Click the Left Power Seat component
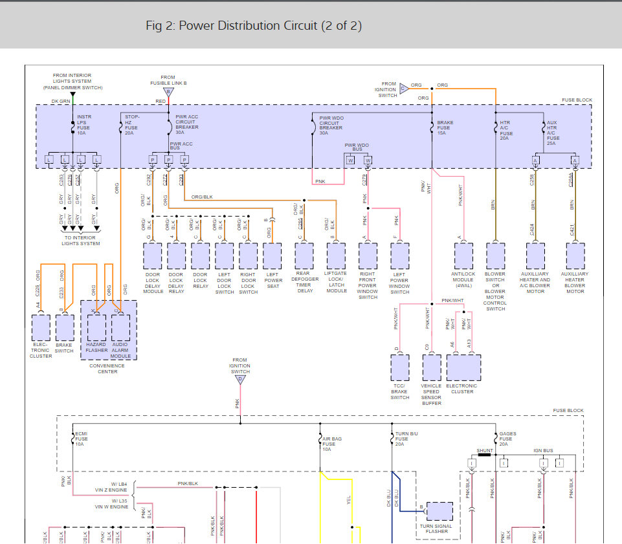 (x=272, y=256)
